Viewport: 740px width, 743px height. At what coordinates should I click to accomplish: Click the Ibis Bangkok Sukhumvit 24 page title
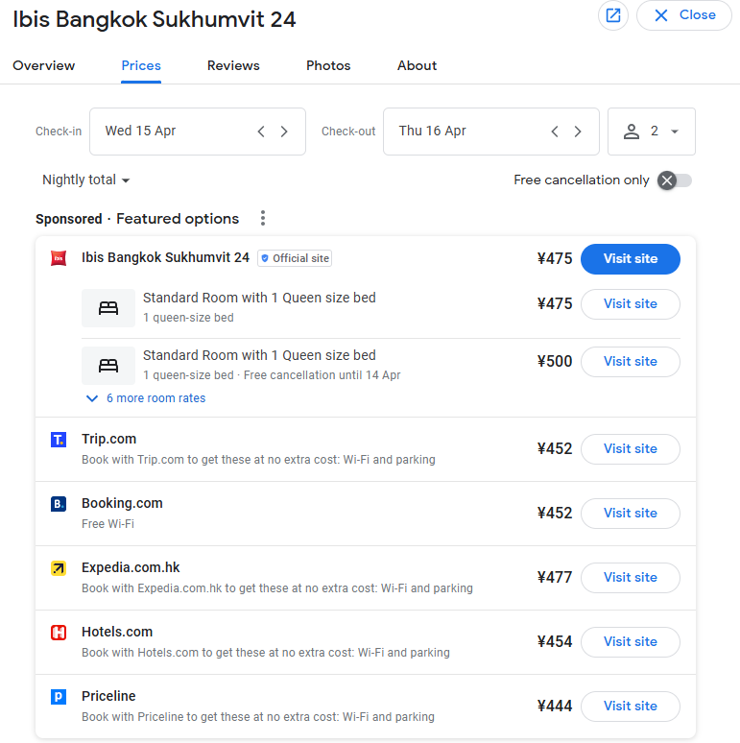point(154,19)
